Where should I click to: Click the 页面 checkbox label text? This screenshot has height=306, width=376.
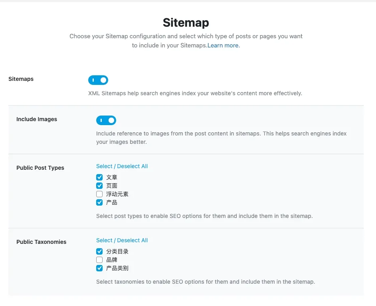[x=112, y=186]
